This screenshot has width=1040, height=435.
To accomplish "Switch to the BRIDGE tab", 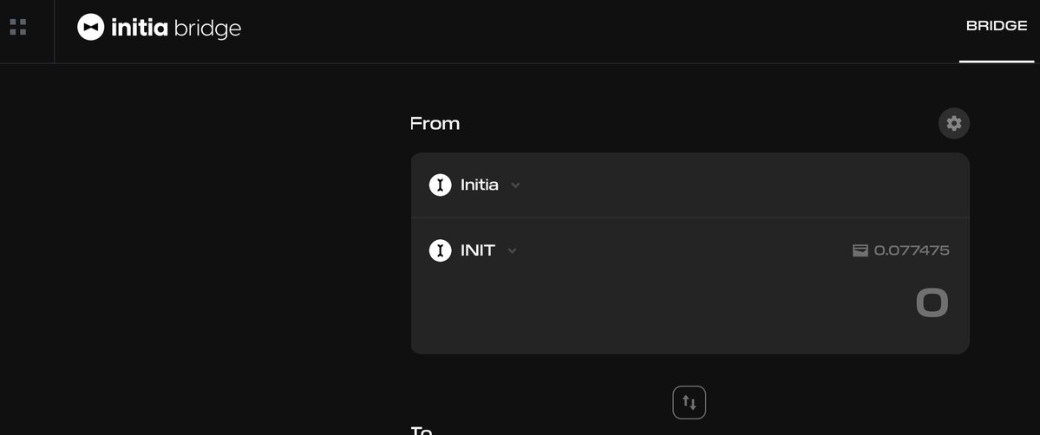I will pyautogui.click(x=997, y=26).
